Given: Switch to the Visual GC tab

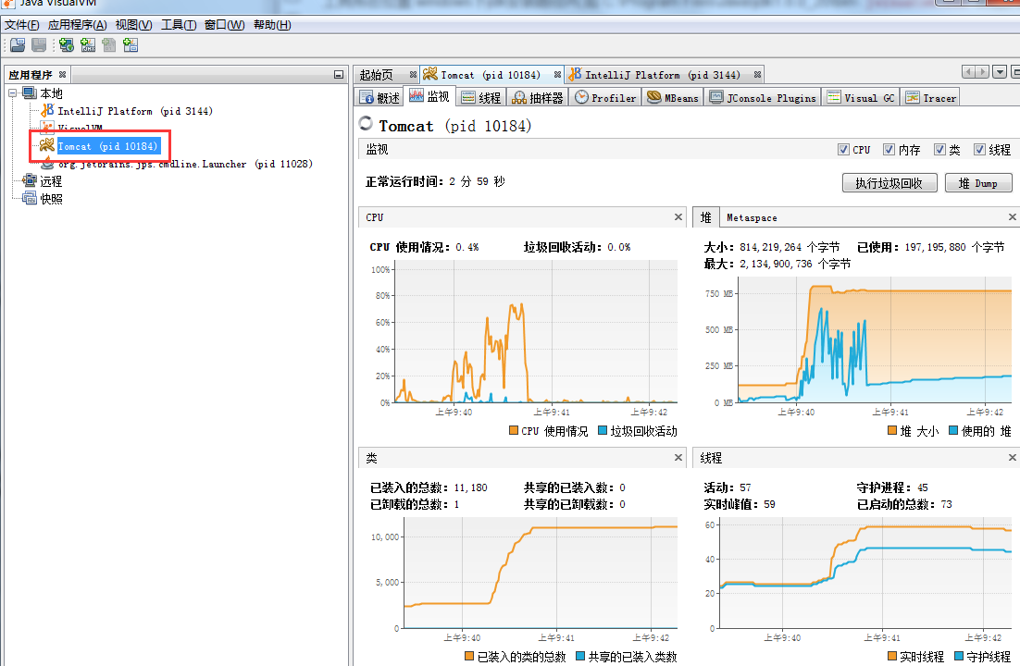Looking at the screenshot, I should pyautogui.click(x=862, y=97).
